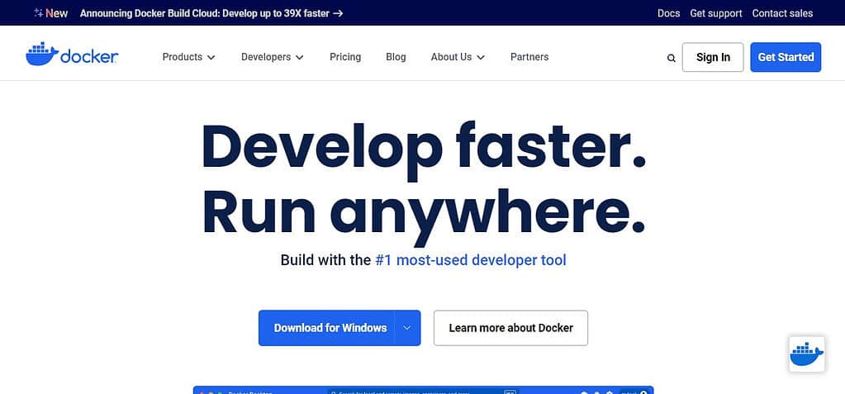Image resolution: width=845 pixels, height=394 pixels.
Task: Open the site search magnifier icon
Action: (671, 58)
